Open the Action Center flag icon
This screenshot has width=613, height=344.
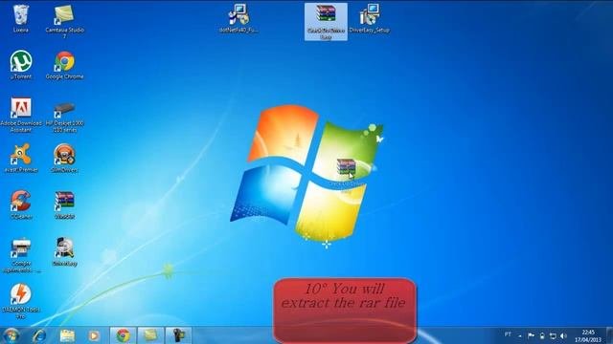(x=531, y=335)
